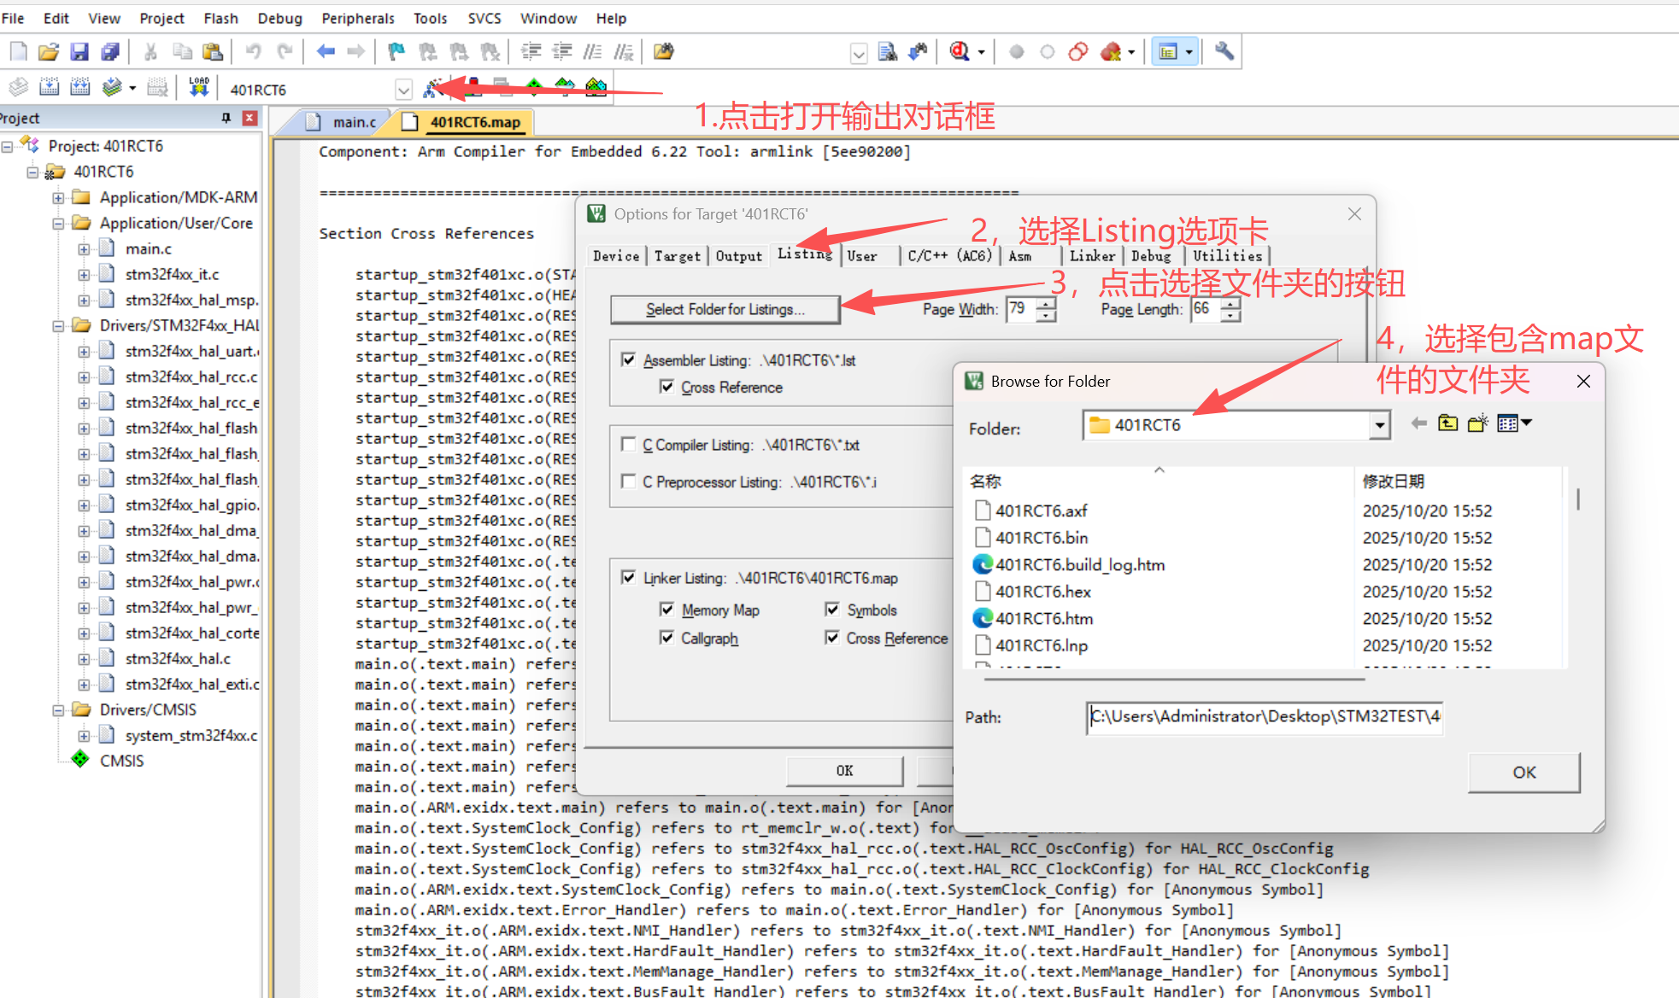Click the Insert Bookmark flag icon
This screenshot has width=1679, height=998.
coord(396,52)
